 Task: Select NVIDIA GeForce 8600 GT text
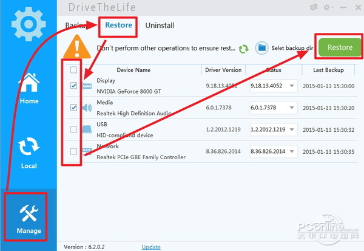(x=129, y=91)
